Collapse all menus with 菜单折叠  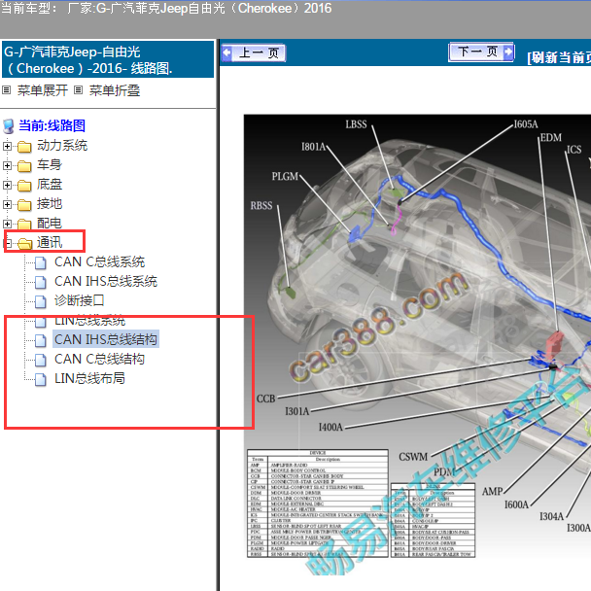[x=115, y=90]
